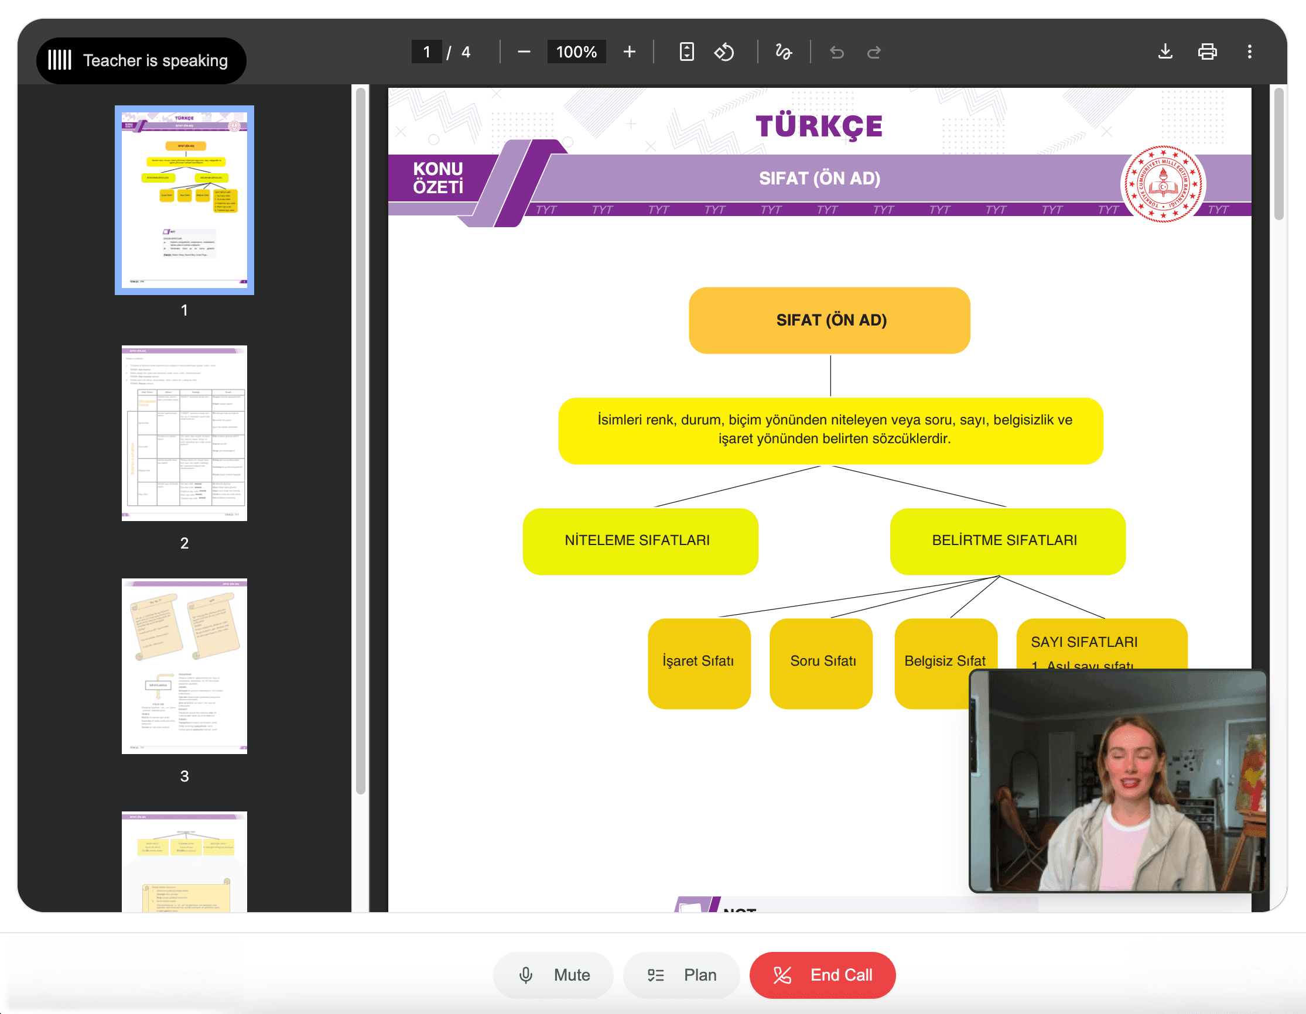1306x1014 pixels.
Task: Open the three-dot more options menu
Action: pos(1249,52)
